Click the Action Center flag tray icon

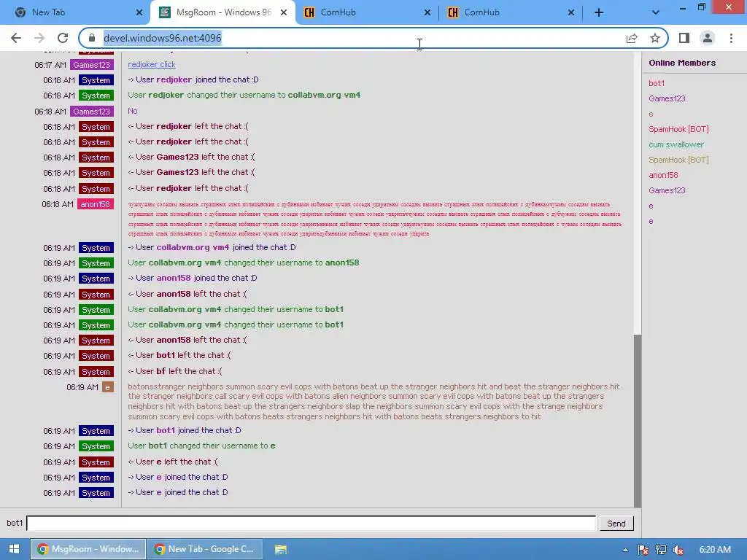(643, 550)
